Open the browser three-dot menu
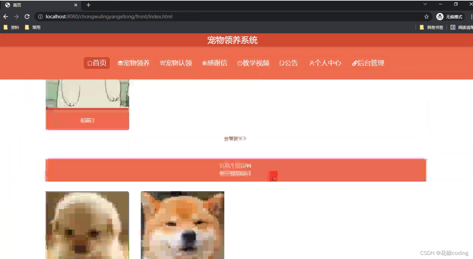Screen dimensions: 473x259 471,17
